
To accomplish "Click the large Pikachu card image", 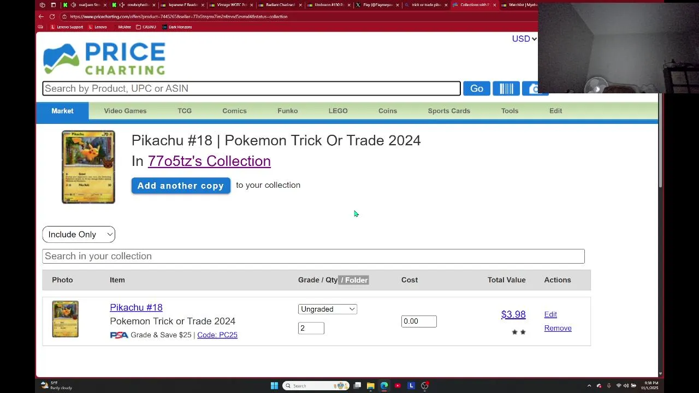I will tap(88, 167).
